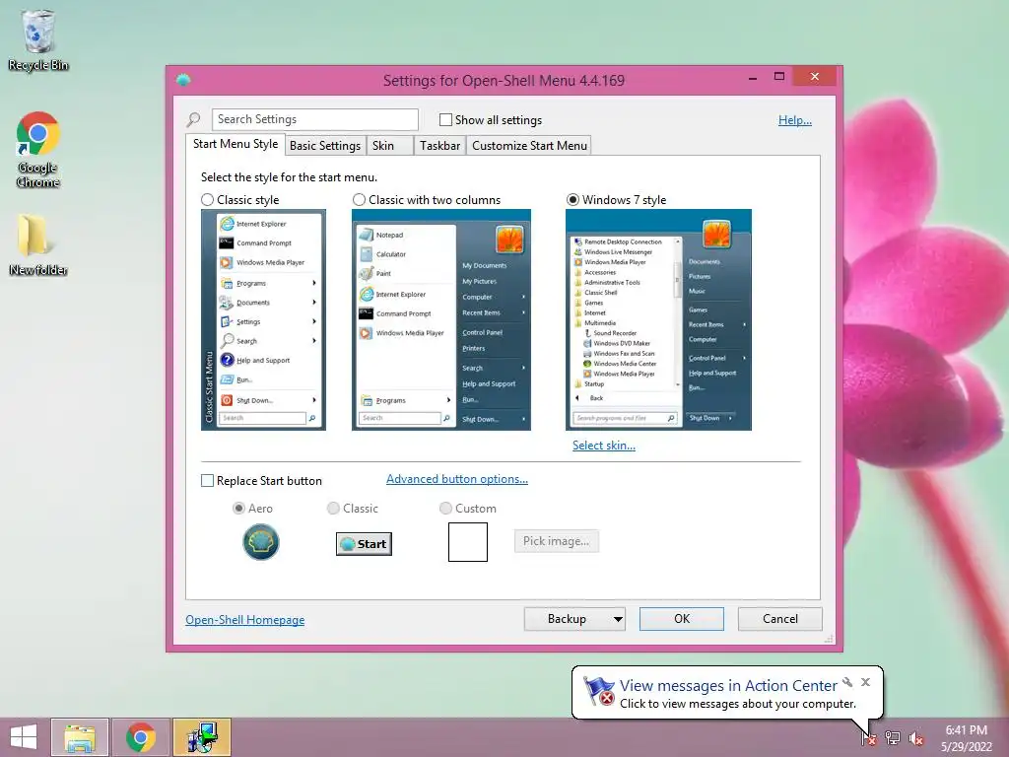
Task: Open the Recycle Bin desktop icon
Action: (38, 39)
